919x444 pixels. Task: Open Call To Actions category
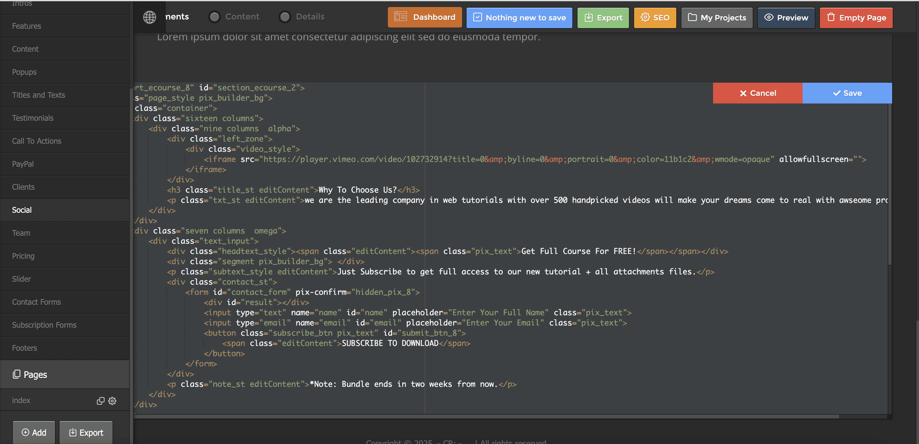(65, 141)
